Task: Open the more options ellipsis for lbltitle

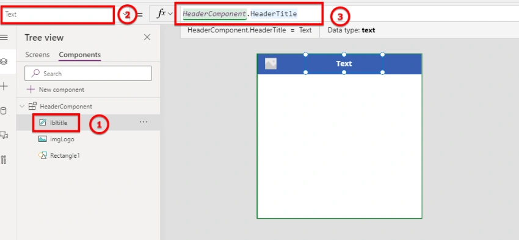Action: click(x=143, y=122)
